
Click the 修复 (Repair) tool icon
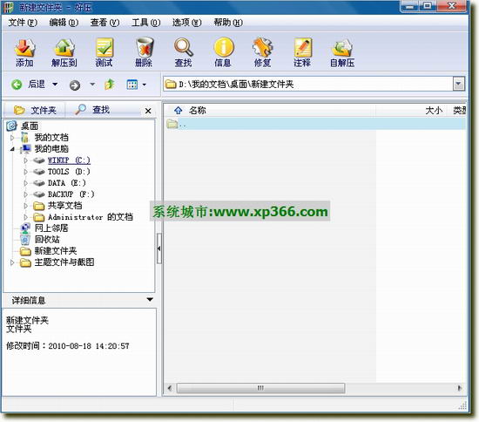tap(263, 52)
